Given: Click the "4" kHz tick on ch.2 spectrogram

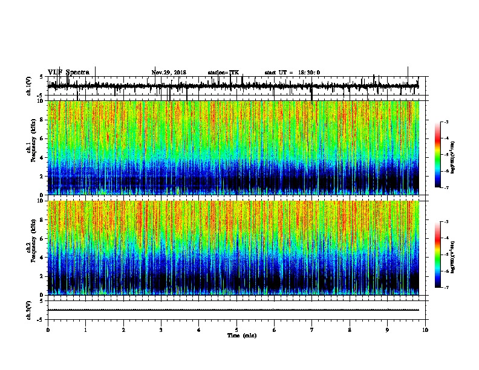Looking at the screenshot, I should pos(42,258).
